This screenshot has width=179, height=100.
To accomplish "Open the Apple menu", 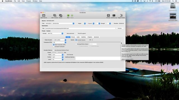I will coord(3,1).
